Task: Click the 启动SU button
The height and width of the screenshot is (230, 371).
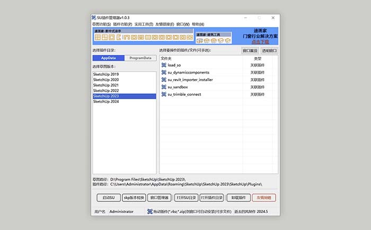Action: pyautogui.click(x=109, y=198)
